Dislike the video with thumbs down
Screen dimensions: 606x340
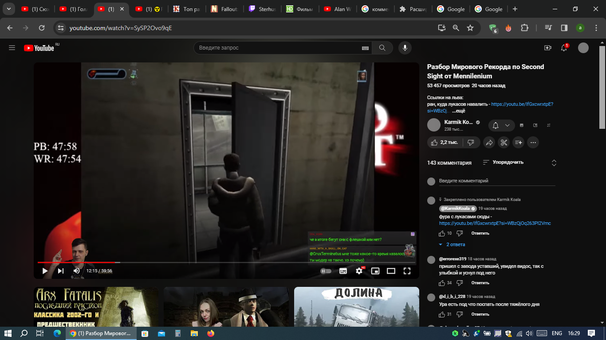tap(471, 143)
